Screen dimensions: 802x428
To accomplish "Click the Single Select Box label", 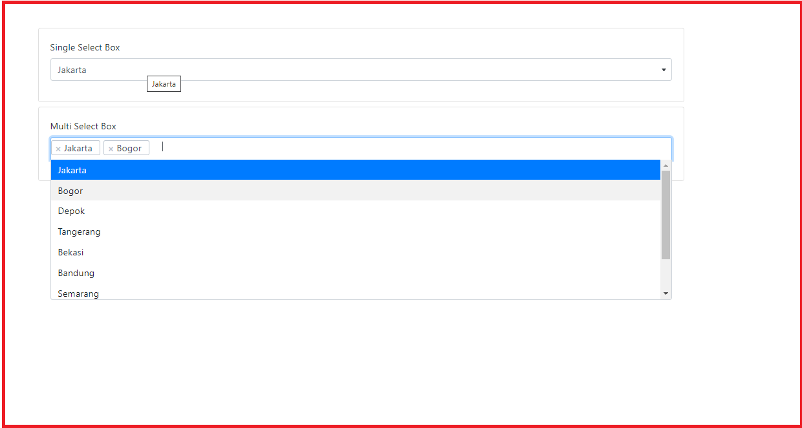I will click(85, 47).
